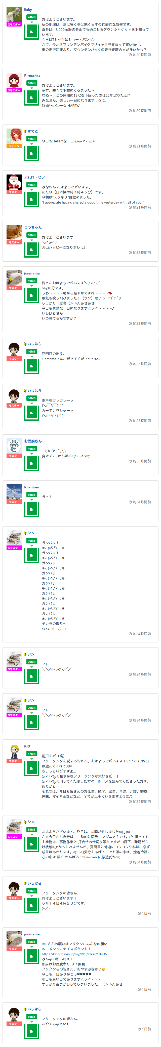Click the 39MB badge on Phantom's post
This screenshot has width=161, height=1047.
(x=31, y=495)
